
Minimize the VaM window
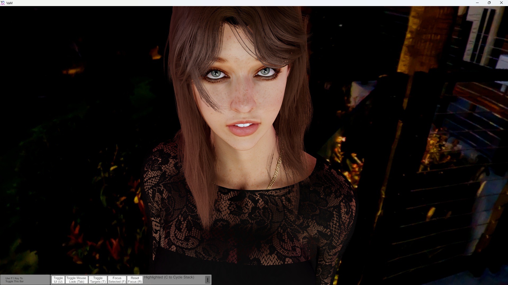pos(477,3)
